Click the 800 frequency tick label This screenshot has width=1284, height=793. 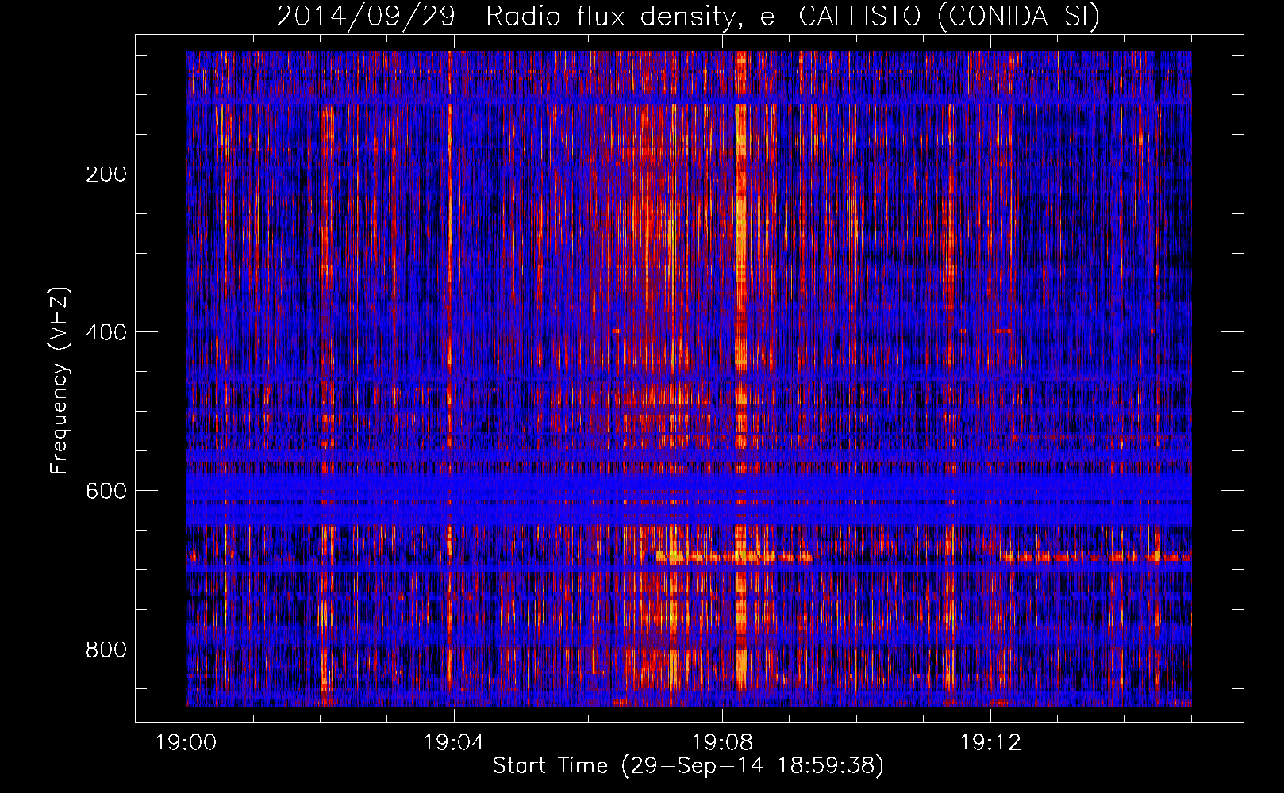tap(106, 649)
